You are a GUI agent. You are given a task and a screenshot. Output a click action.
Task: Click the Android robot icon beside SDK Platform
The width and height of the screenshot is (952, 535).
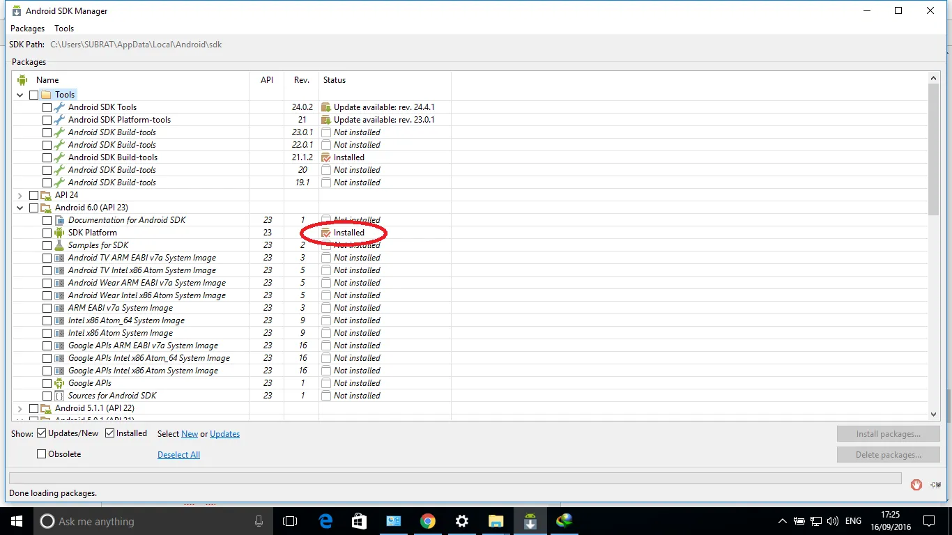click(59, 233)
